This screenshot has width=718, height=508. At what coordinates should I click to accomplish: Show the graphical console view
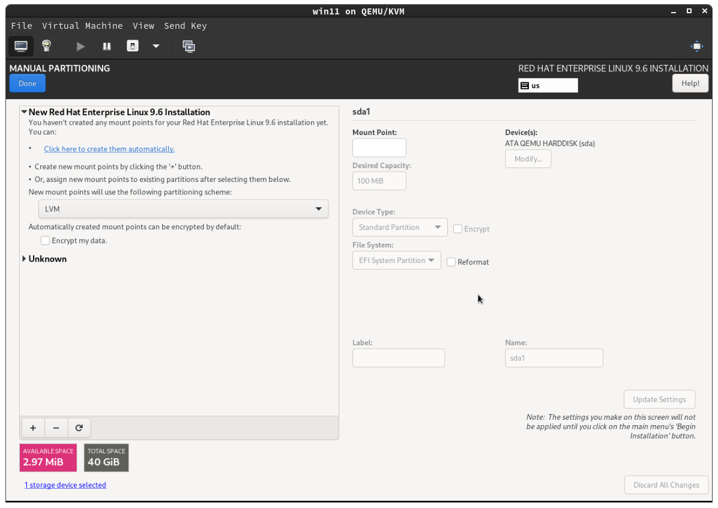pyautogui.click(x=21, y=46)
